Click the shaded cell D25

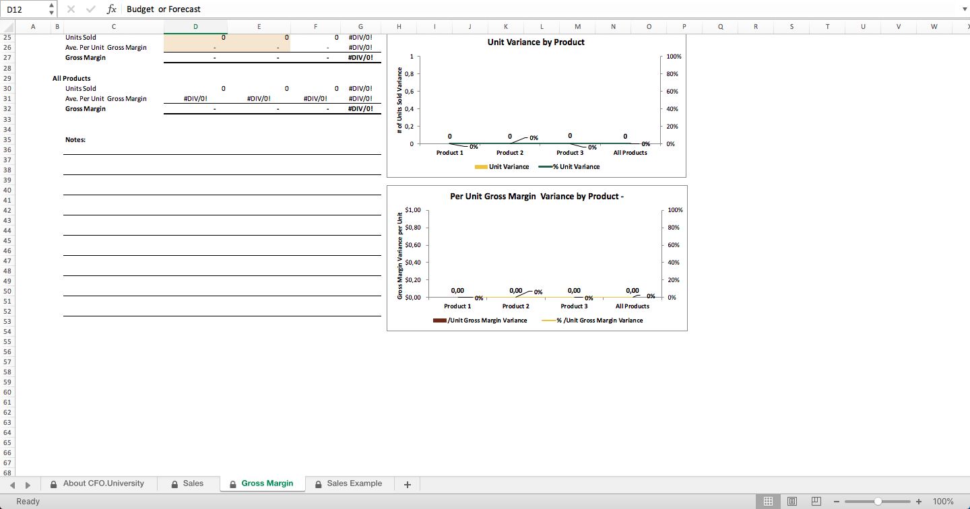(195, 37)
